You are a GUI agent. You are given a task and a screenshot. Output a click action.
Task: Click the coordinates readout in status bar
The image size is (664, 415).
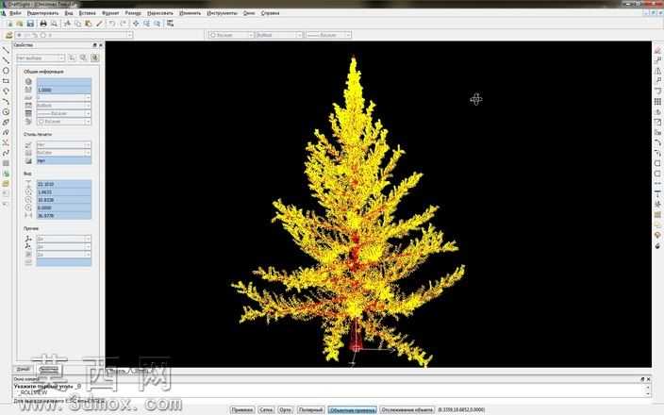[x=461, y=410]
